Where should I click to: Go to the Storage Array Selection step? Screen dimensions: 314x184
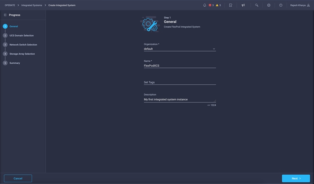[22, 54]
